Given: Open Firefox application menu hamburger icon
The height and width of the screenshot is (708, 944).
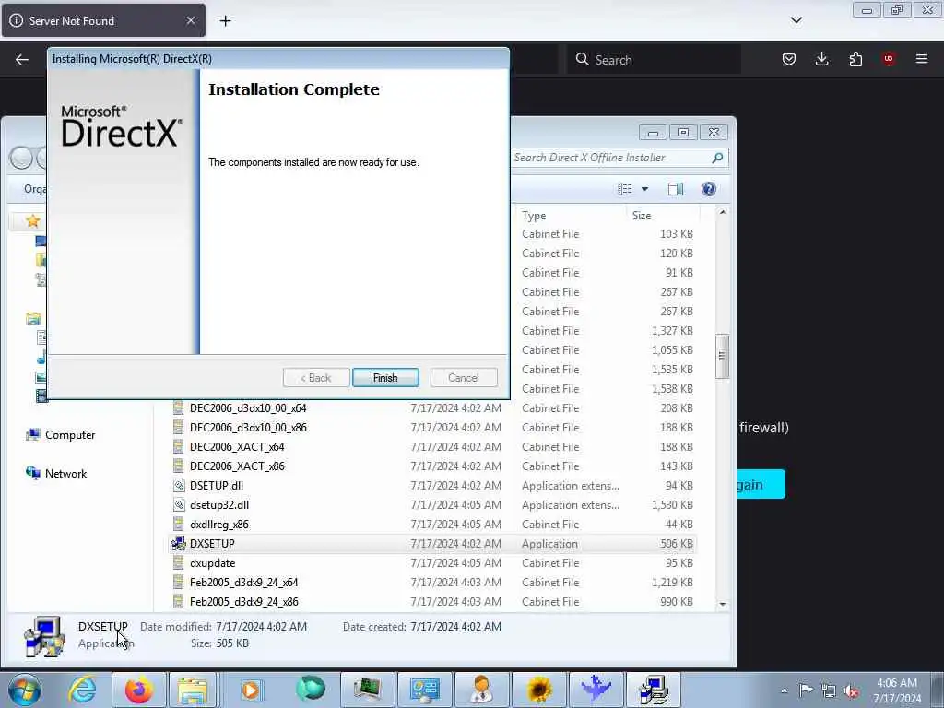Looking at the screenshot, I should click(x=921, y=59).
